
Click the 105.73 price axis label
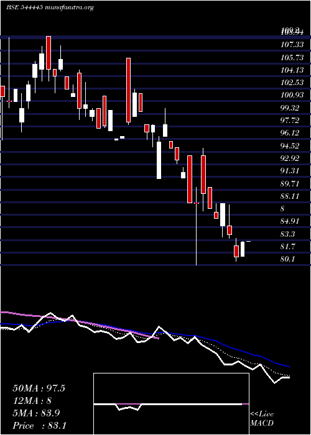pos(292,57)
